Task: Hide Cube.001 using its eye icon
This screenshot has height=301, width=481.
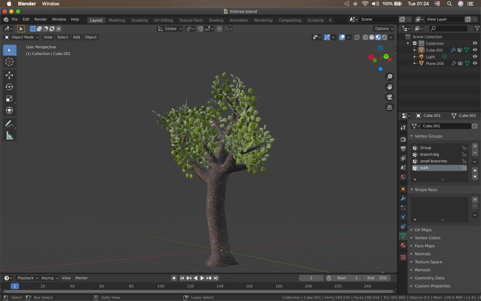Action: pyautogui.click(x=474, y=50)
